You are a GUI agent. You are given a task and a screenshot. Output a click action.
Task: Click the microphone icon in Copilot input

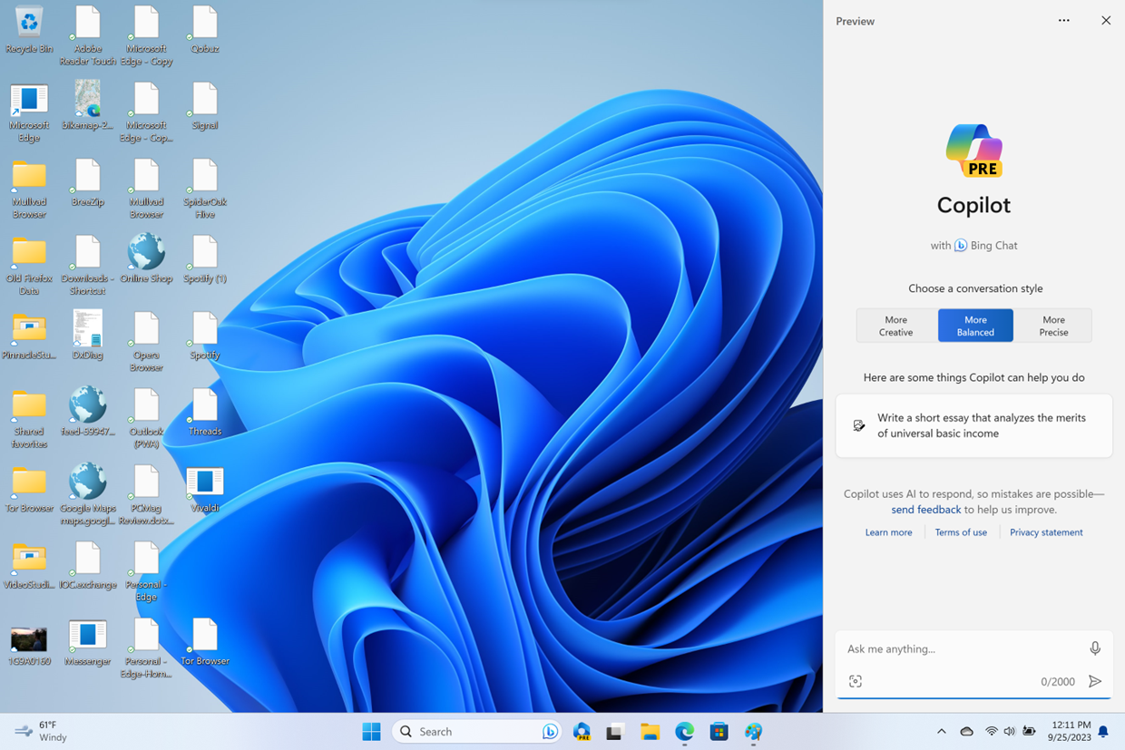pos(1095,648)
